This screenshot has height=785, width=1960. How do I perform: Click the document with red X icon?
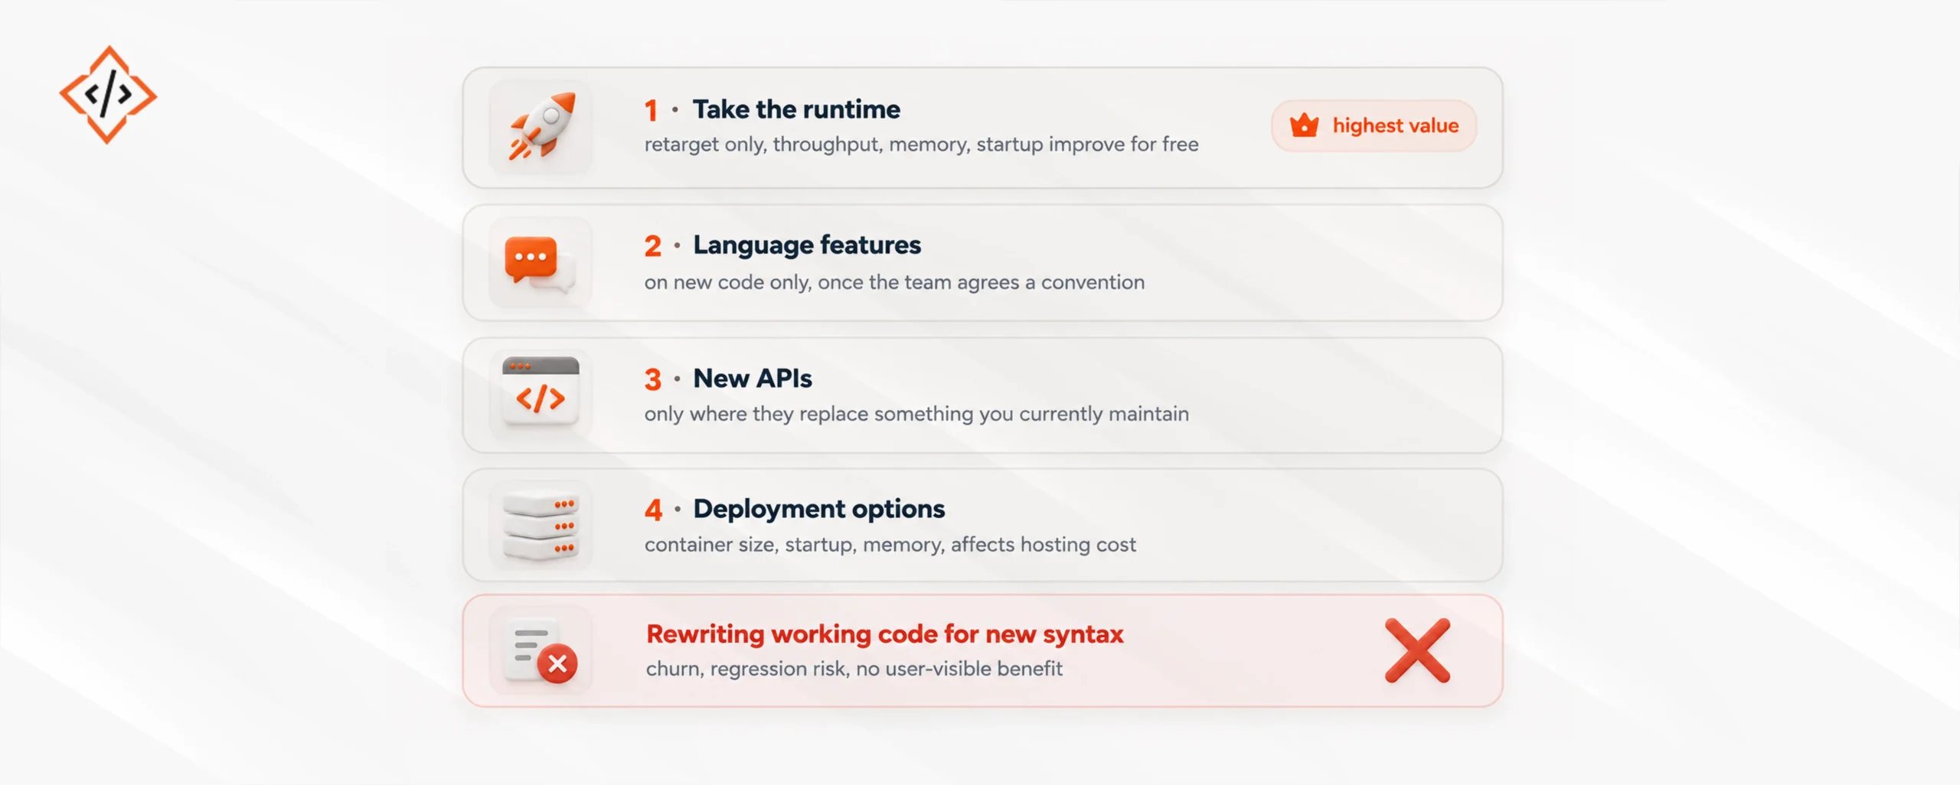(541, 651)
